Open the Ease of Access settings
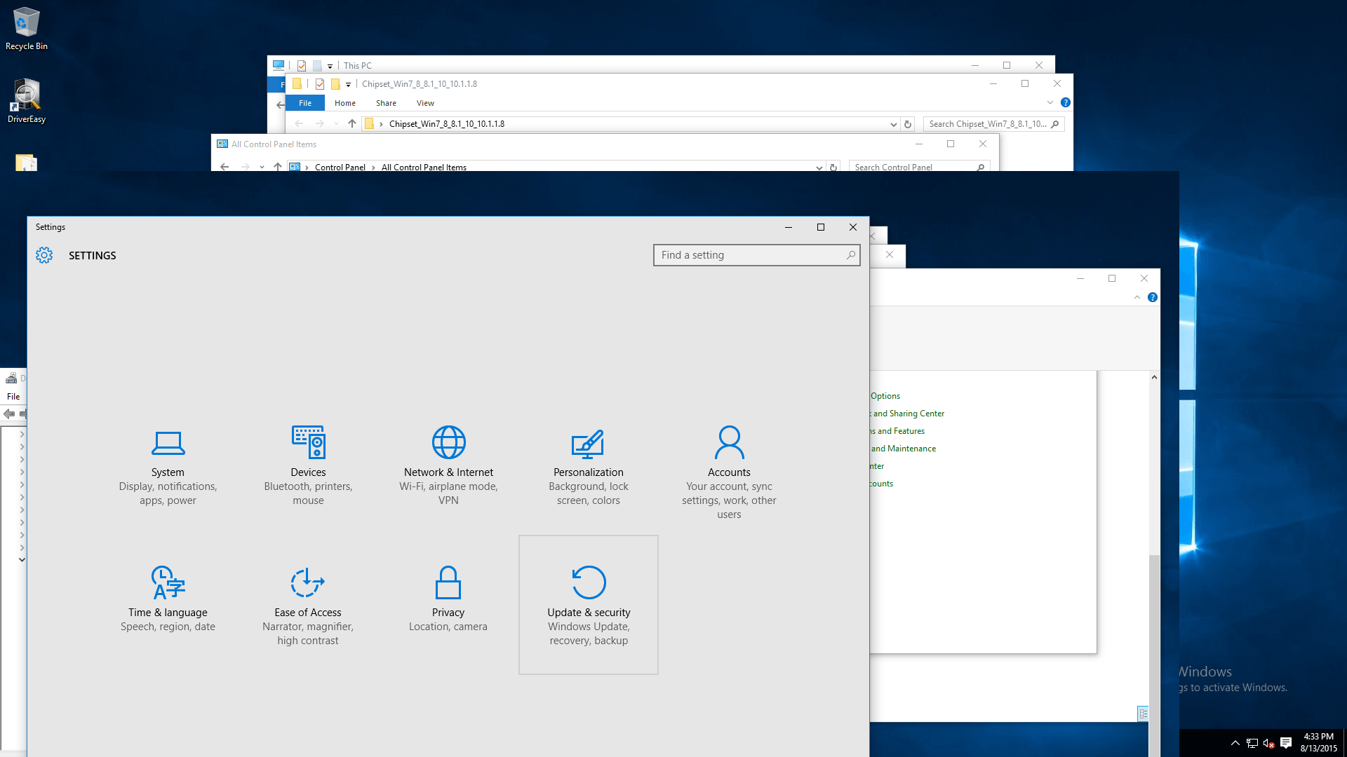The height and width of the screenshot is (757, 1347). coord(308,606)
